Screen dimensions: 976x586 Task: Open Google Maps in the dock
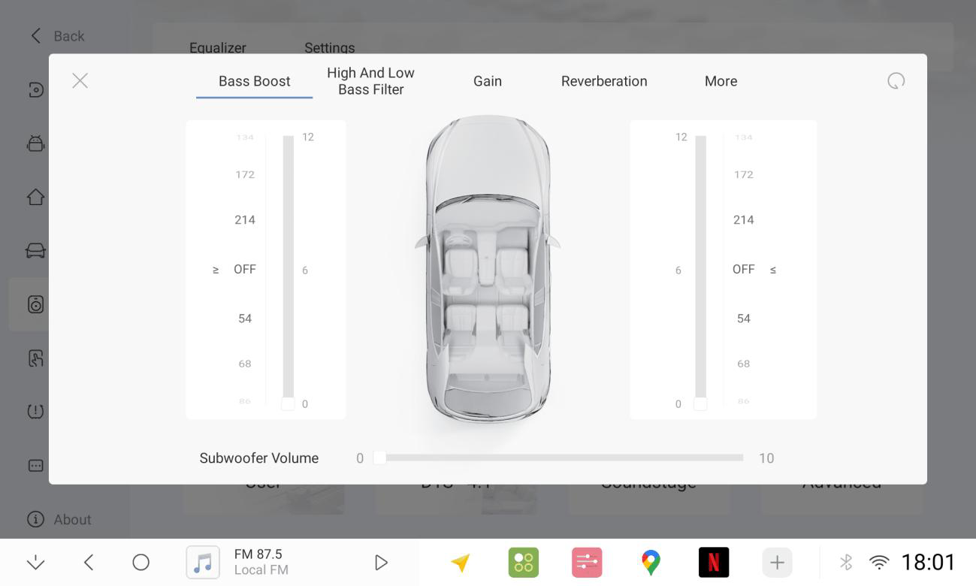click(x=651, y=562)
